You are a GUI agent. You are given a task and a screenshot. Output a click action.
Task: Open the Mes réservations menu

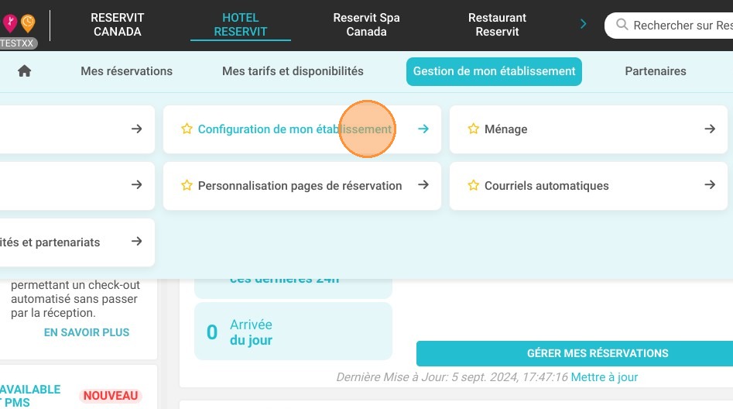click(126, 71)
